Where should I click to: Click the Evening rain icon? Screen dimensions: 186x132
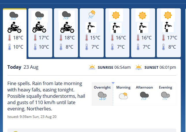click(x=165, y=95)
